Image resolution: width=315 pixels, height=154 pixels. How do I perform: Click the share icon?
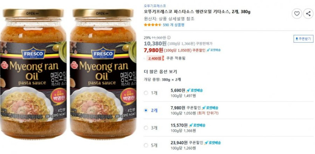point(308,14)
